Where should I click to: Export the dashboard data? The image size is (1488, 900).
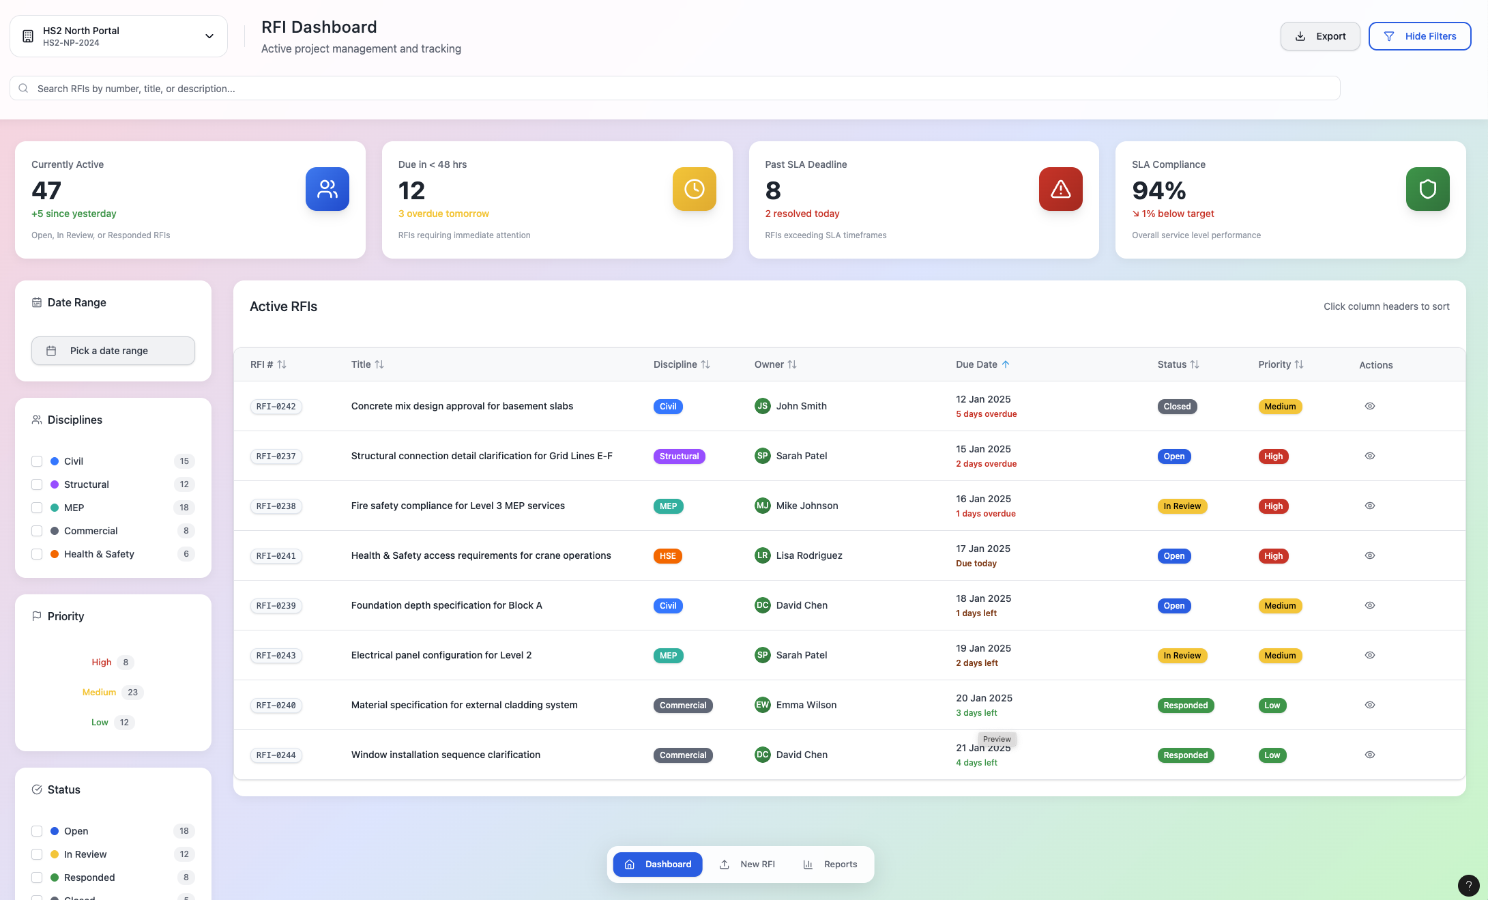(1319, 35)
